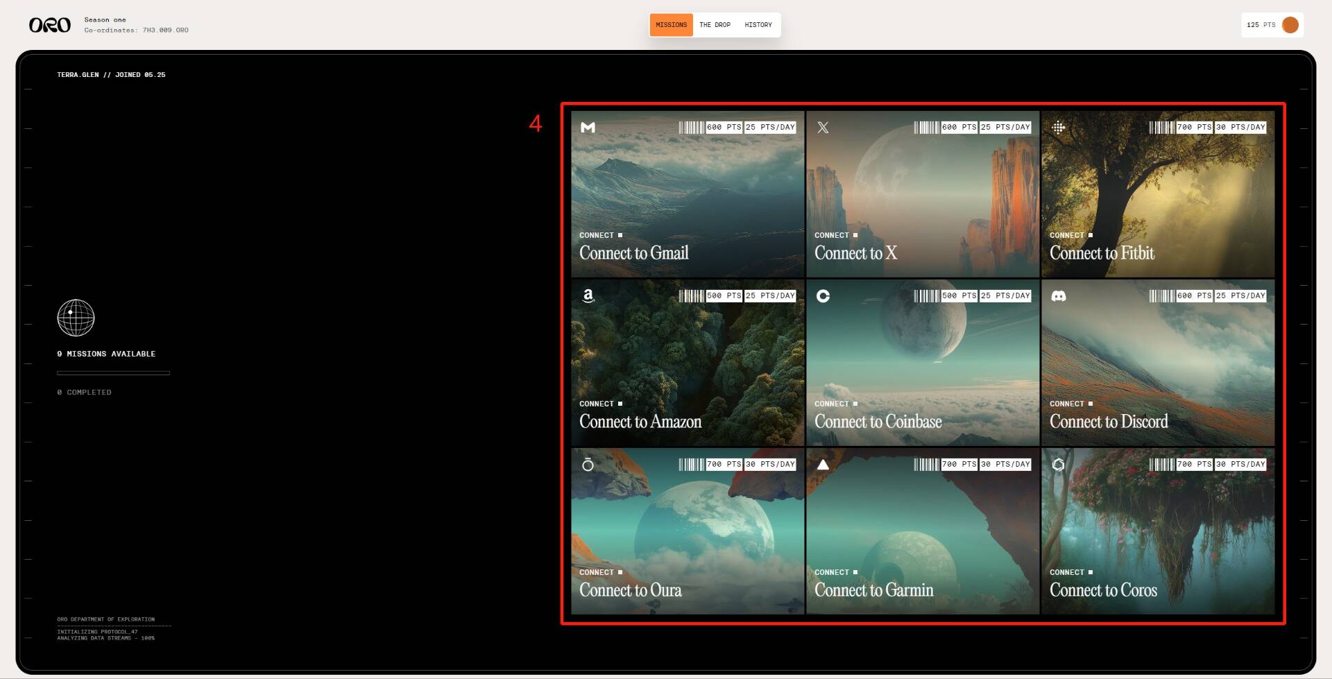Open Connect to Oura mission title
The image size is (1332, 679).
point(630,590)
